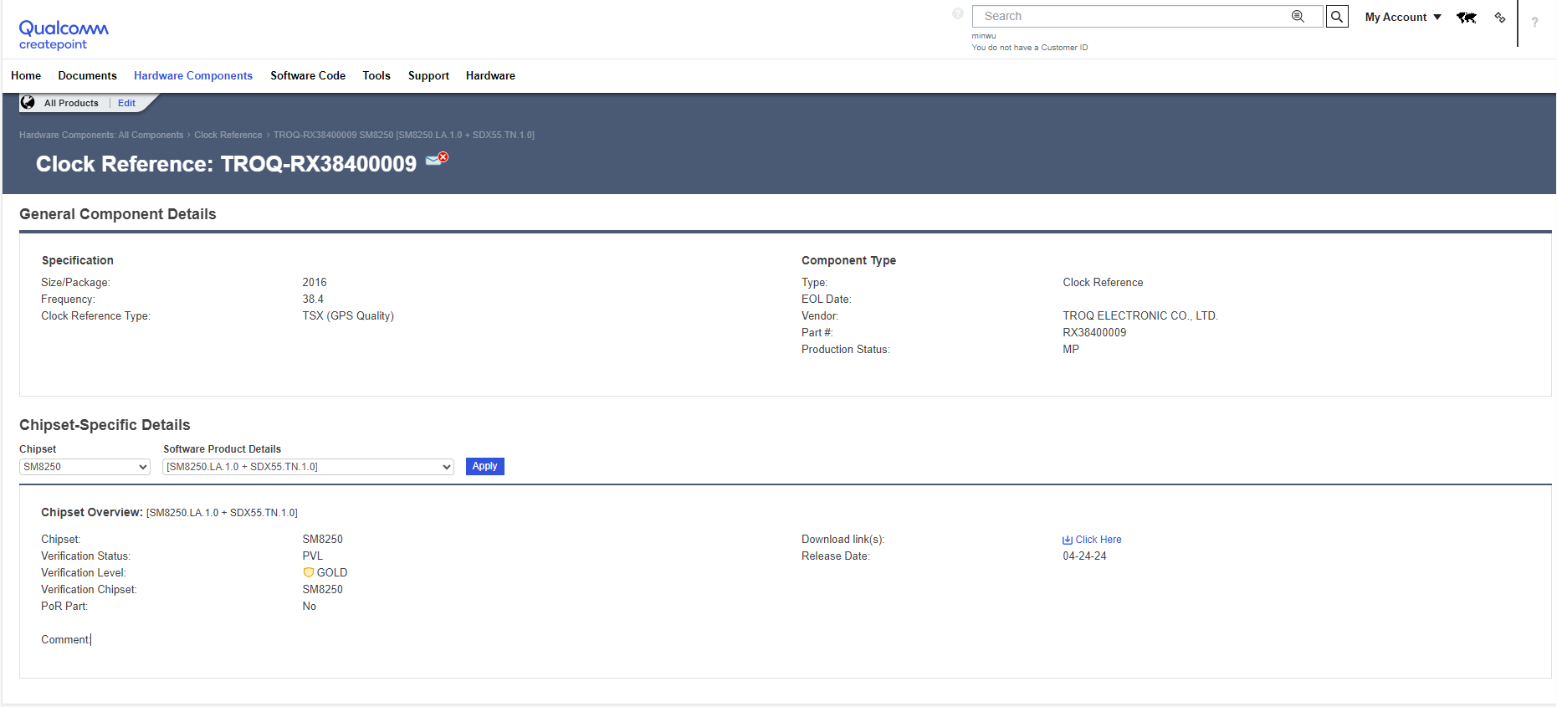
Task: Click the gray help question mark icon
Action: tap(958, 13)
